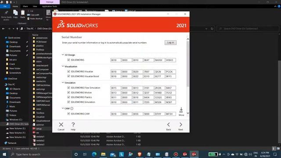Screen dimensions: 281x158
Task: Open Windows Start menu
Action: click(x=4, y=154)
